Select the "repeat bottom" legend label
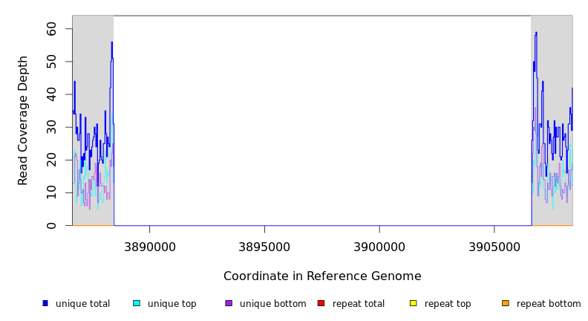 [549, 304]
